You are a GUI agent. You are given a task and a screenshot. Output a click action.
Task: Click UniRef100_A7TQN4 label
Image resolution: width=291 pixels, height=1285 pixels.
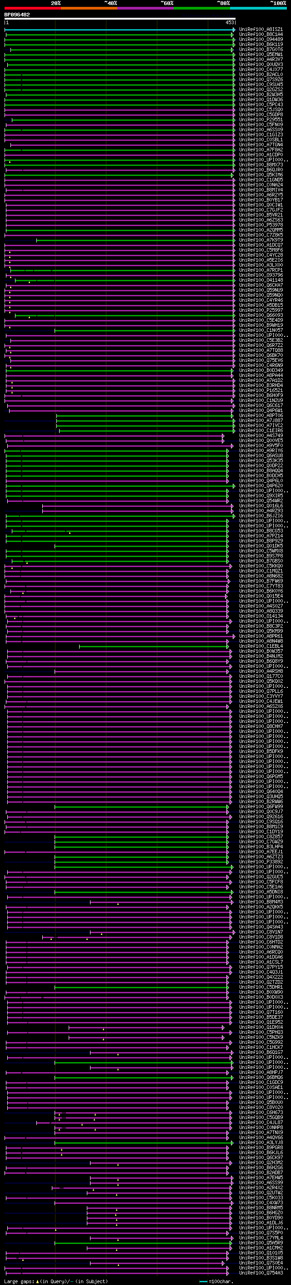click(261, 144)
